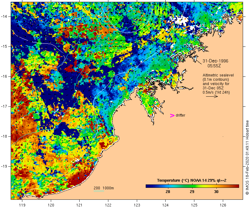251x208 pixels.
Task: Click the latitude label -15
Action: coord(4,46)
